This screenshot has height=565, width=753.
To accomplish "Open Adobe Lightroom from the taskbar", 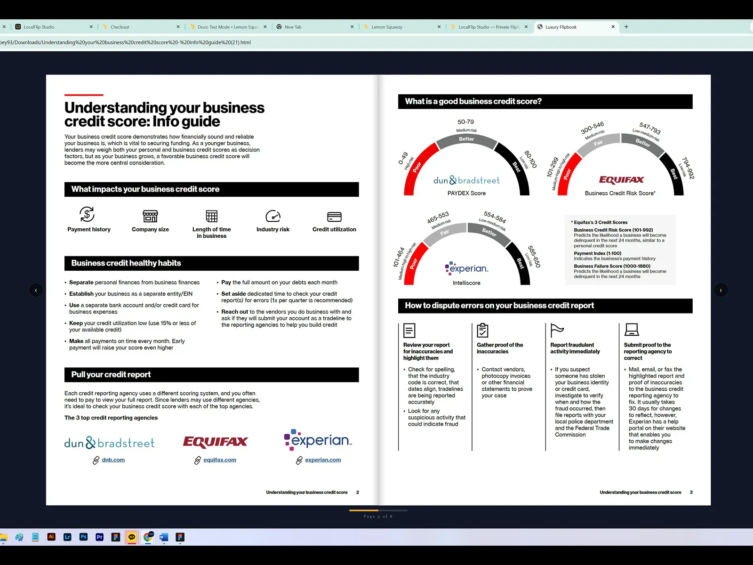I will coord(67,537).
